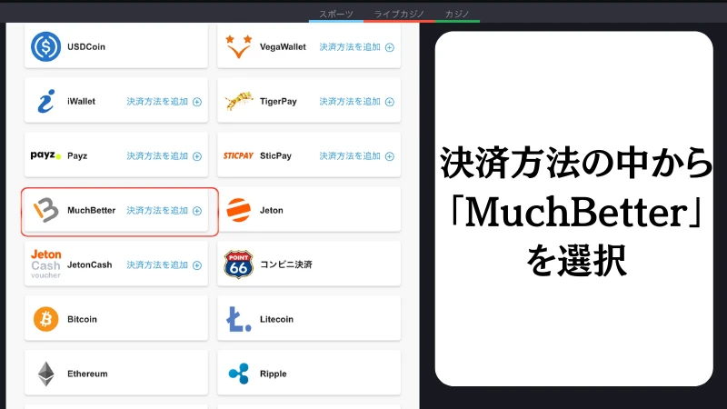Select the USDCoin label
Screen dimensions: 727x409
click(x=86, y=47)
